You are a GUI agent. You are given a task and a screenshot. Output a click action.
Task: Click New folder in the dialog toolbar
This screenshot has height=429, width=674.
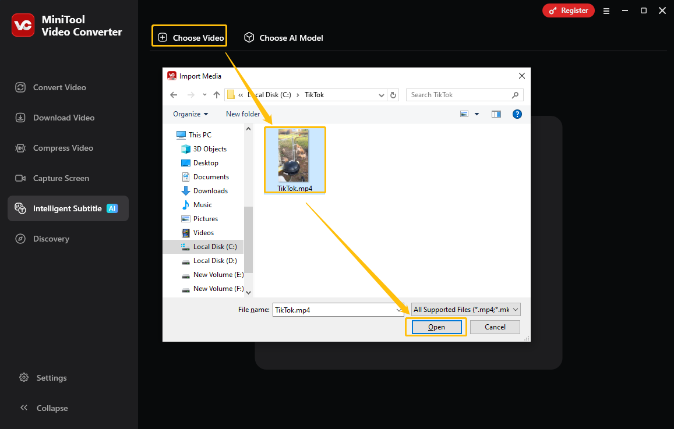[243, 114]
